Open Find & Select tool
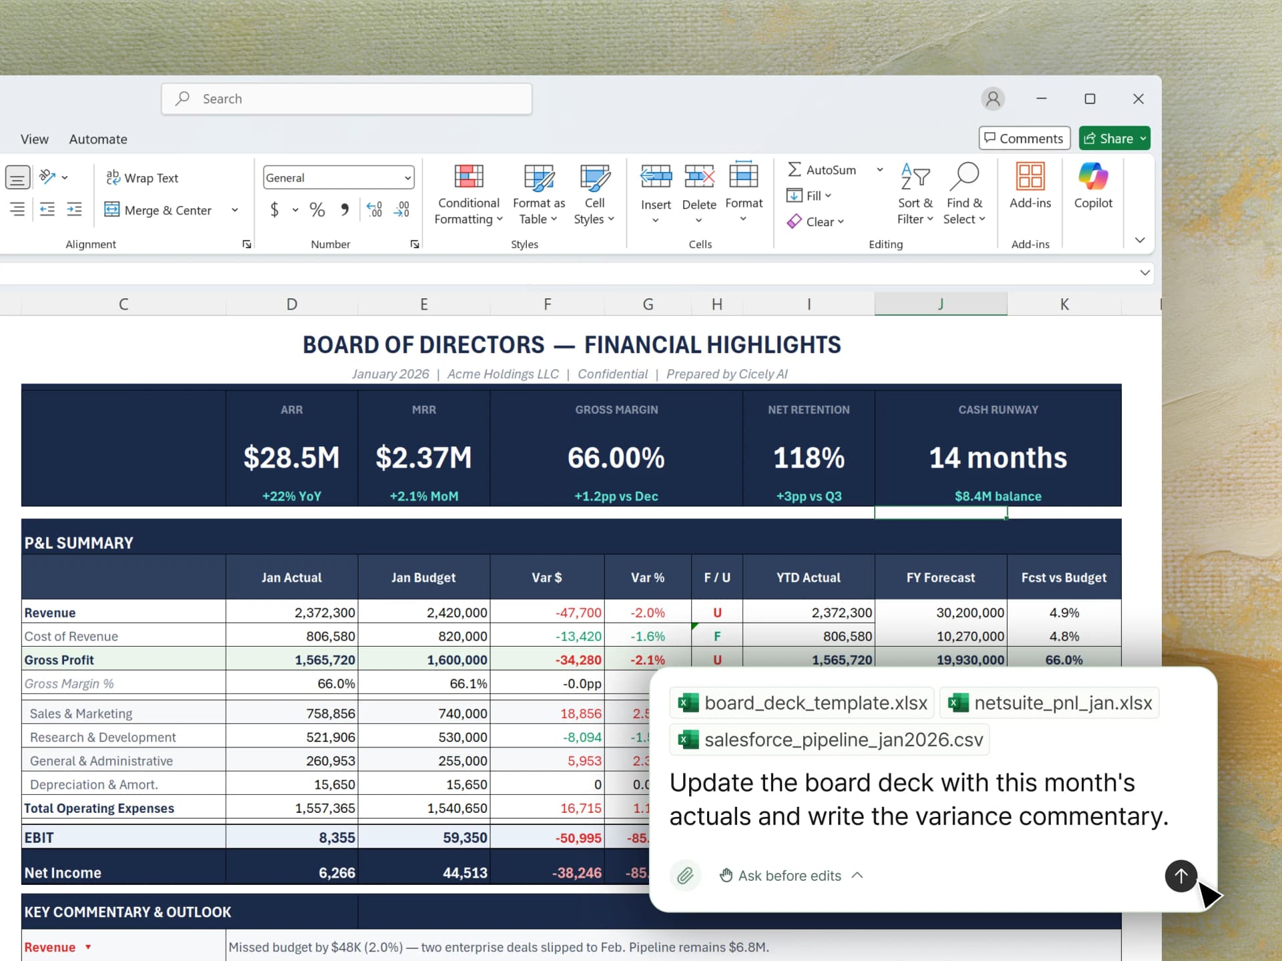Screen dimensions: 1282x961 (964, 194)
